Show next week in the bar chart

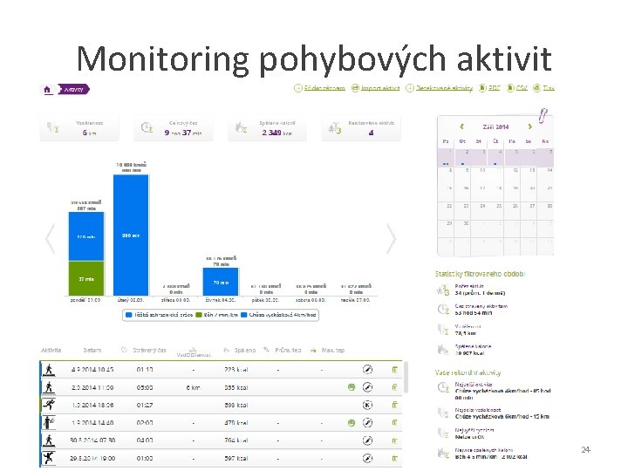[392, 239]
